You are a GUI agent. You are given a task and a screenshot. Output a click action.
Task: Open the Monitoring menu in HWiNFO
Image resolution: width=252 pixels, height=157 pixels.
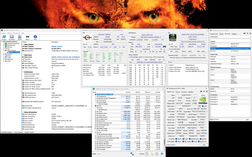[16, 33]
